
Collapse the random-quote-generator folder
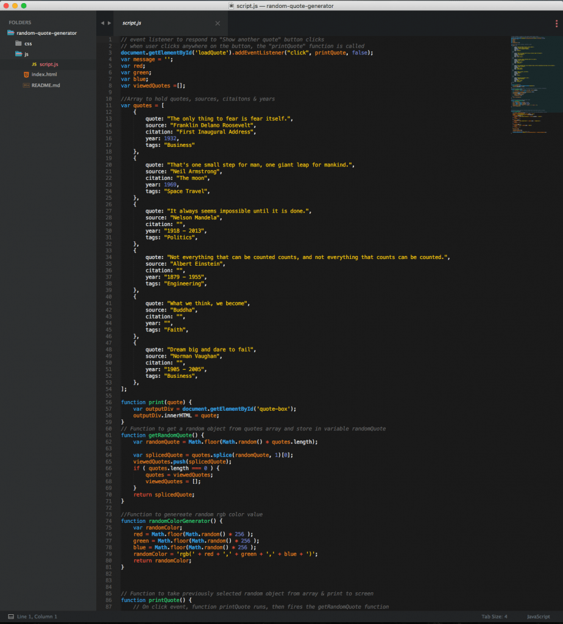pos(10,33)
